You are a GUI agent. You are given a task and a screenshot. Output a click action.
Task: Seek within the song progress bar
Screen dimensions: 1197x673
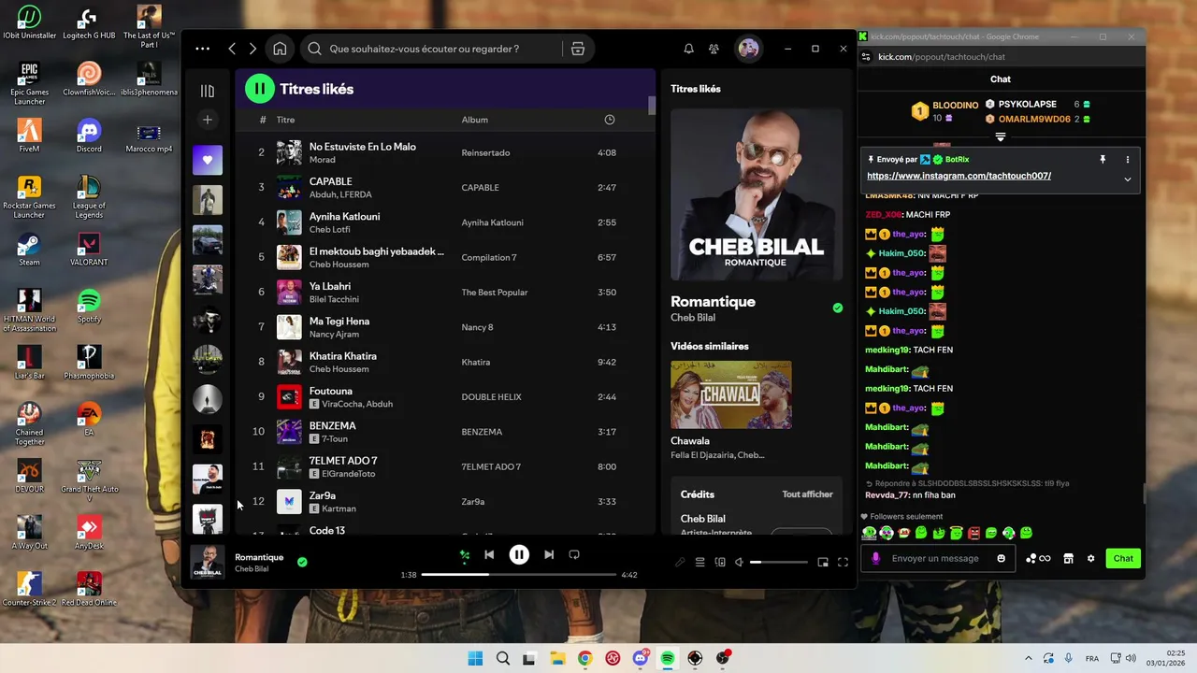pos(519,574)
